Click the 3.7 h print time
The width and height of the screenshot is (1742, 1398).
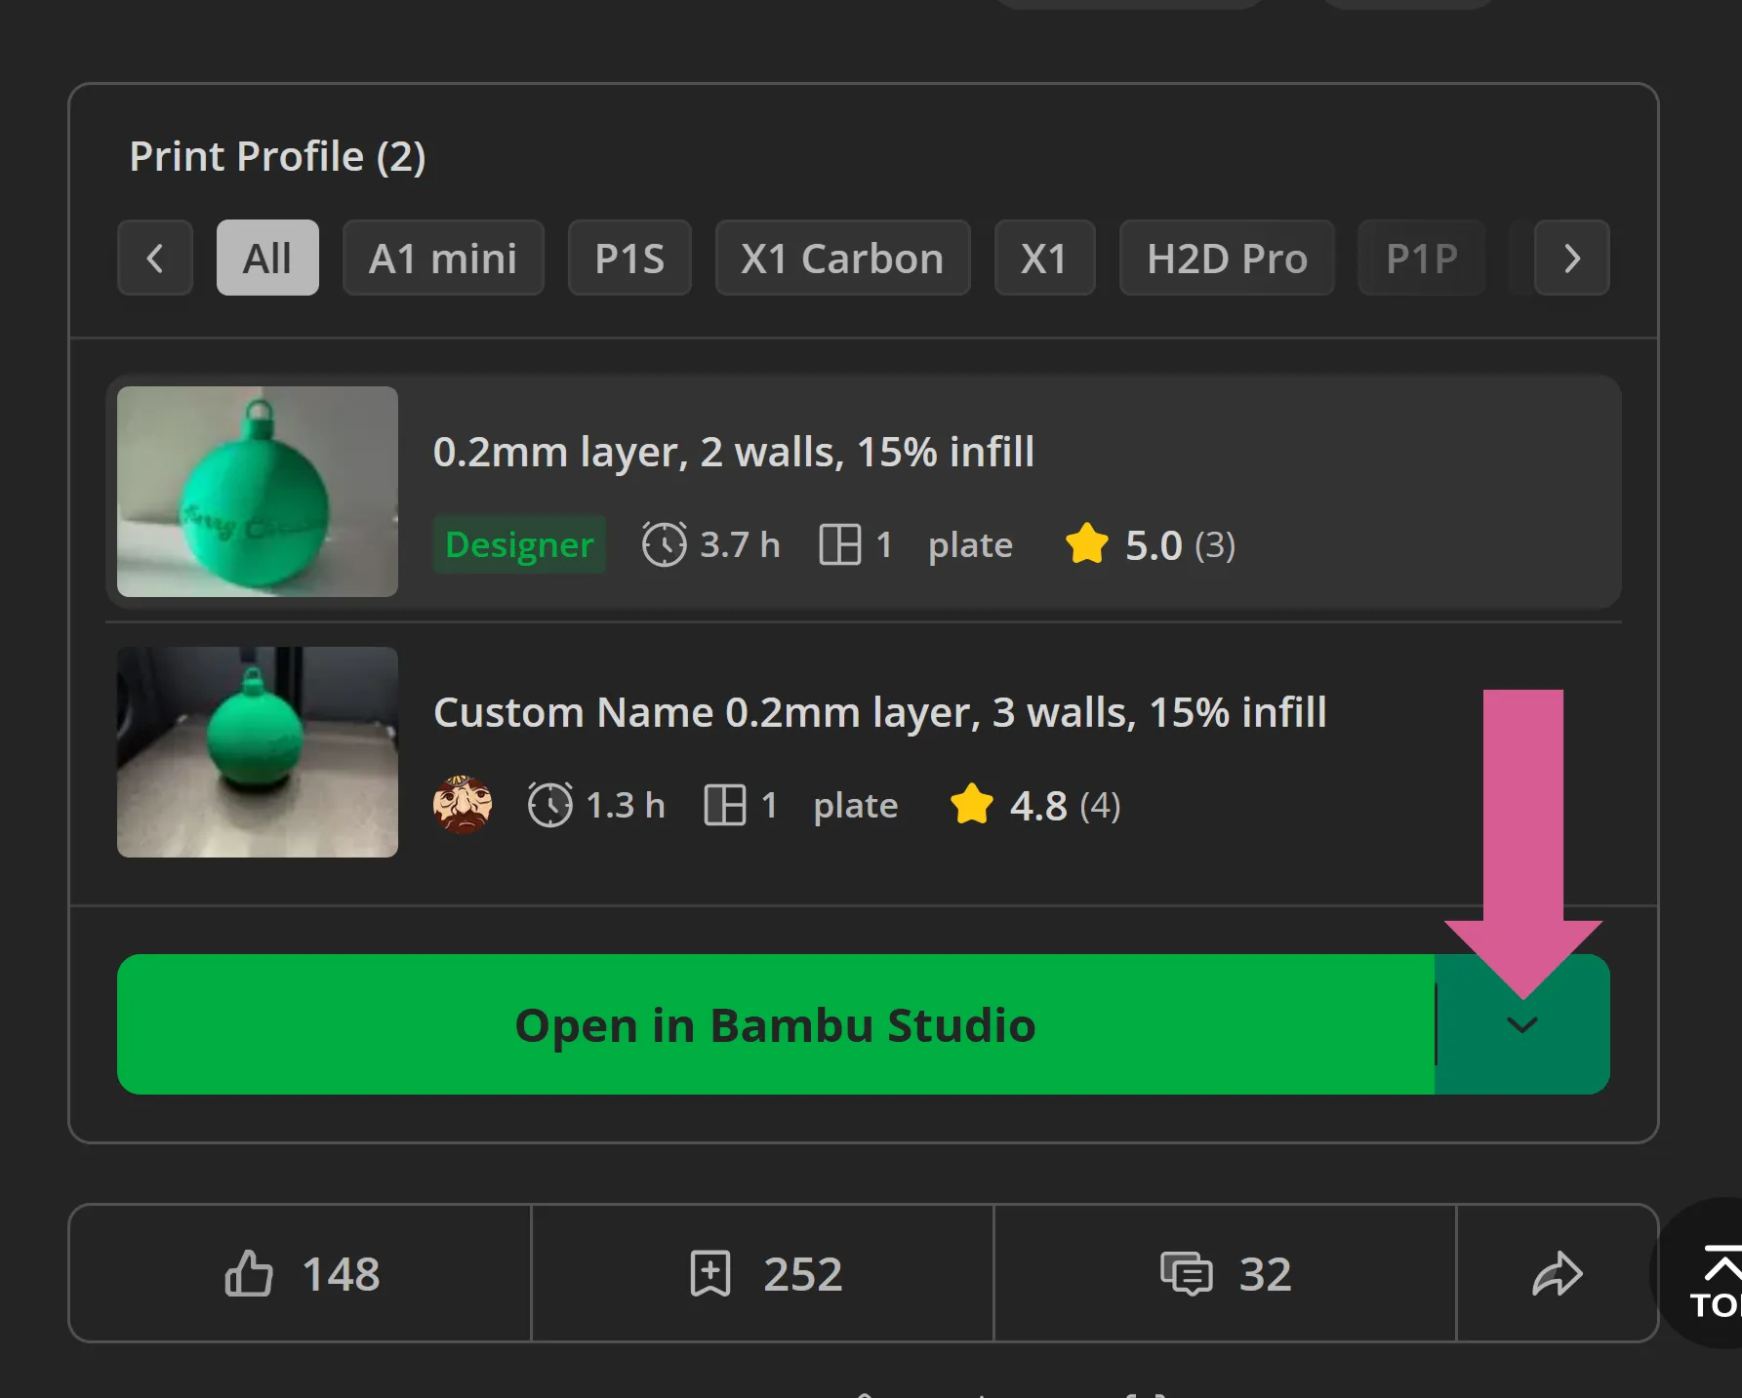740,544
